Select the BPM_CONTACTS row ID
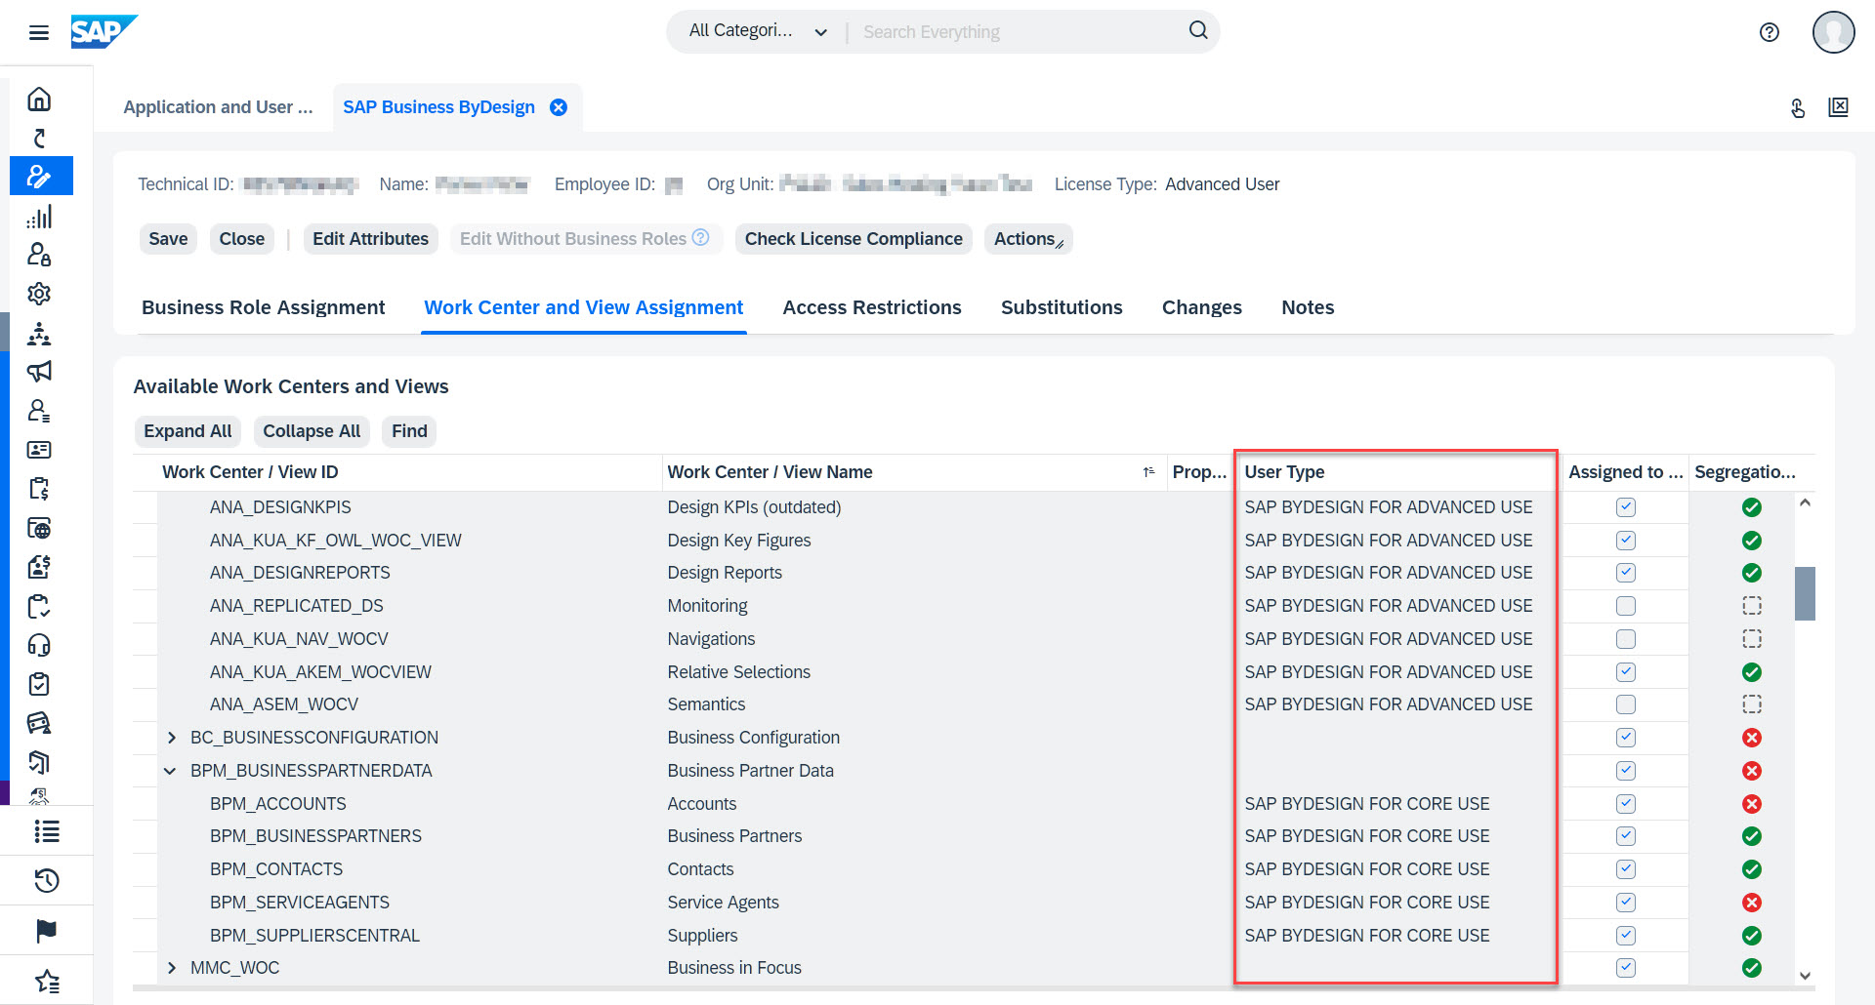 (x=276, y=869)
